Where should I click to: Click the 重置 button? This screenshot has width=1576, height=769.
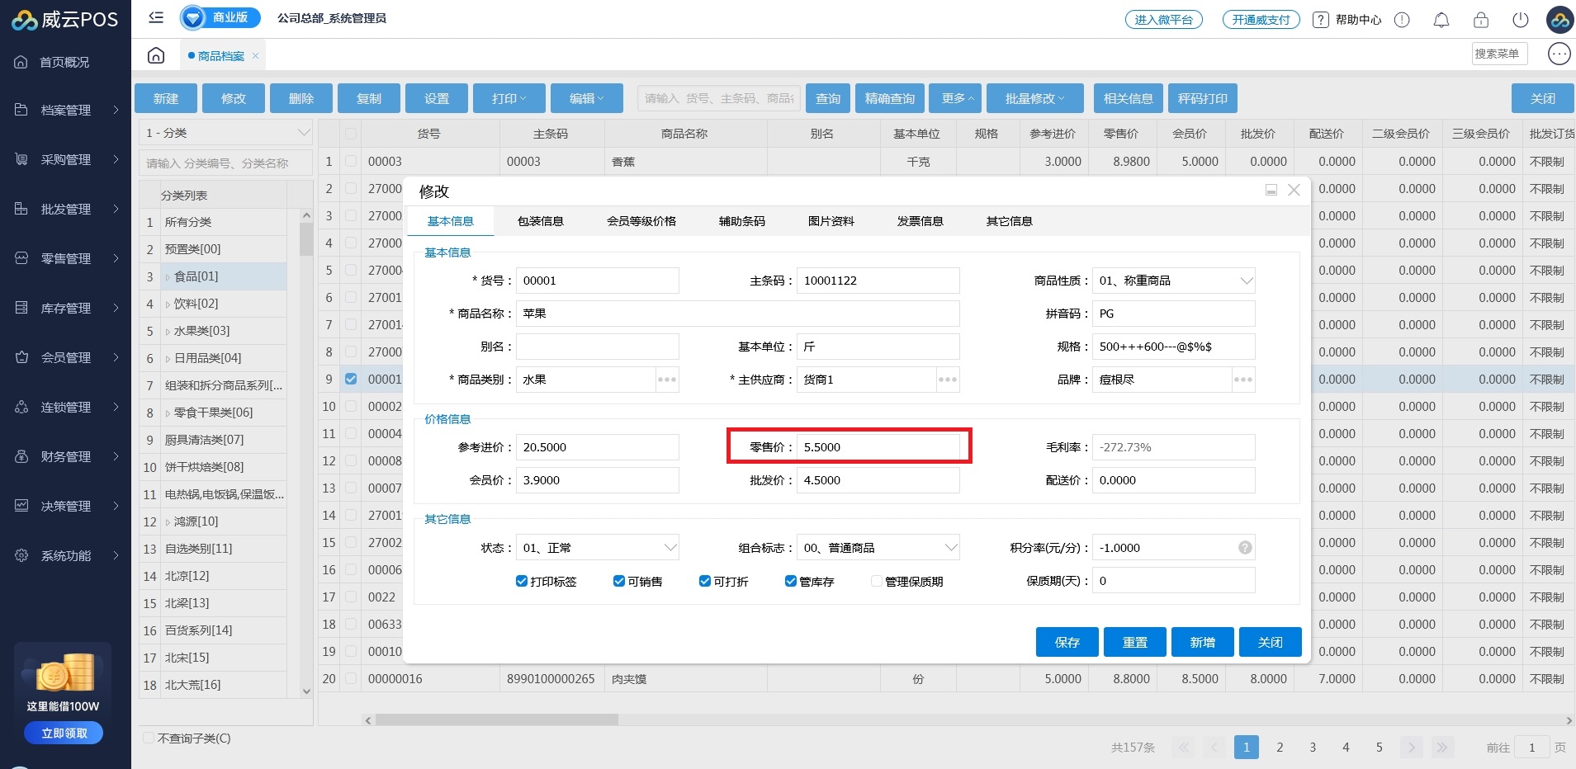tap(1134, 642)
